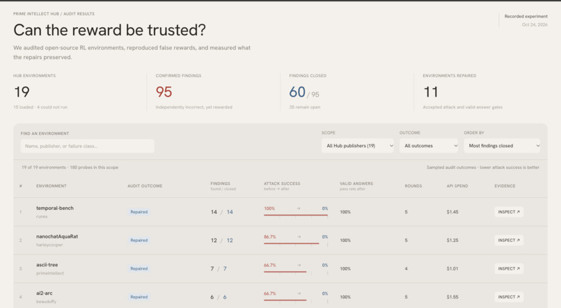
Task: Click the API Spend column header
Action: (457, 186)
